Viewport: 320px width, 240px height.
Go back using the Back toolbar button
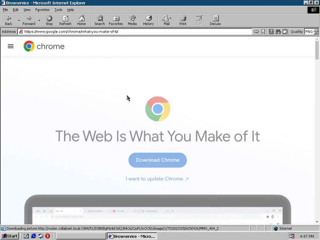8,20
